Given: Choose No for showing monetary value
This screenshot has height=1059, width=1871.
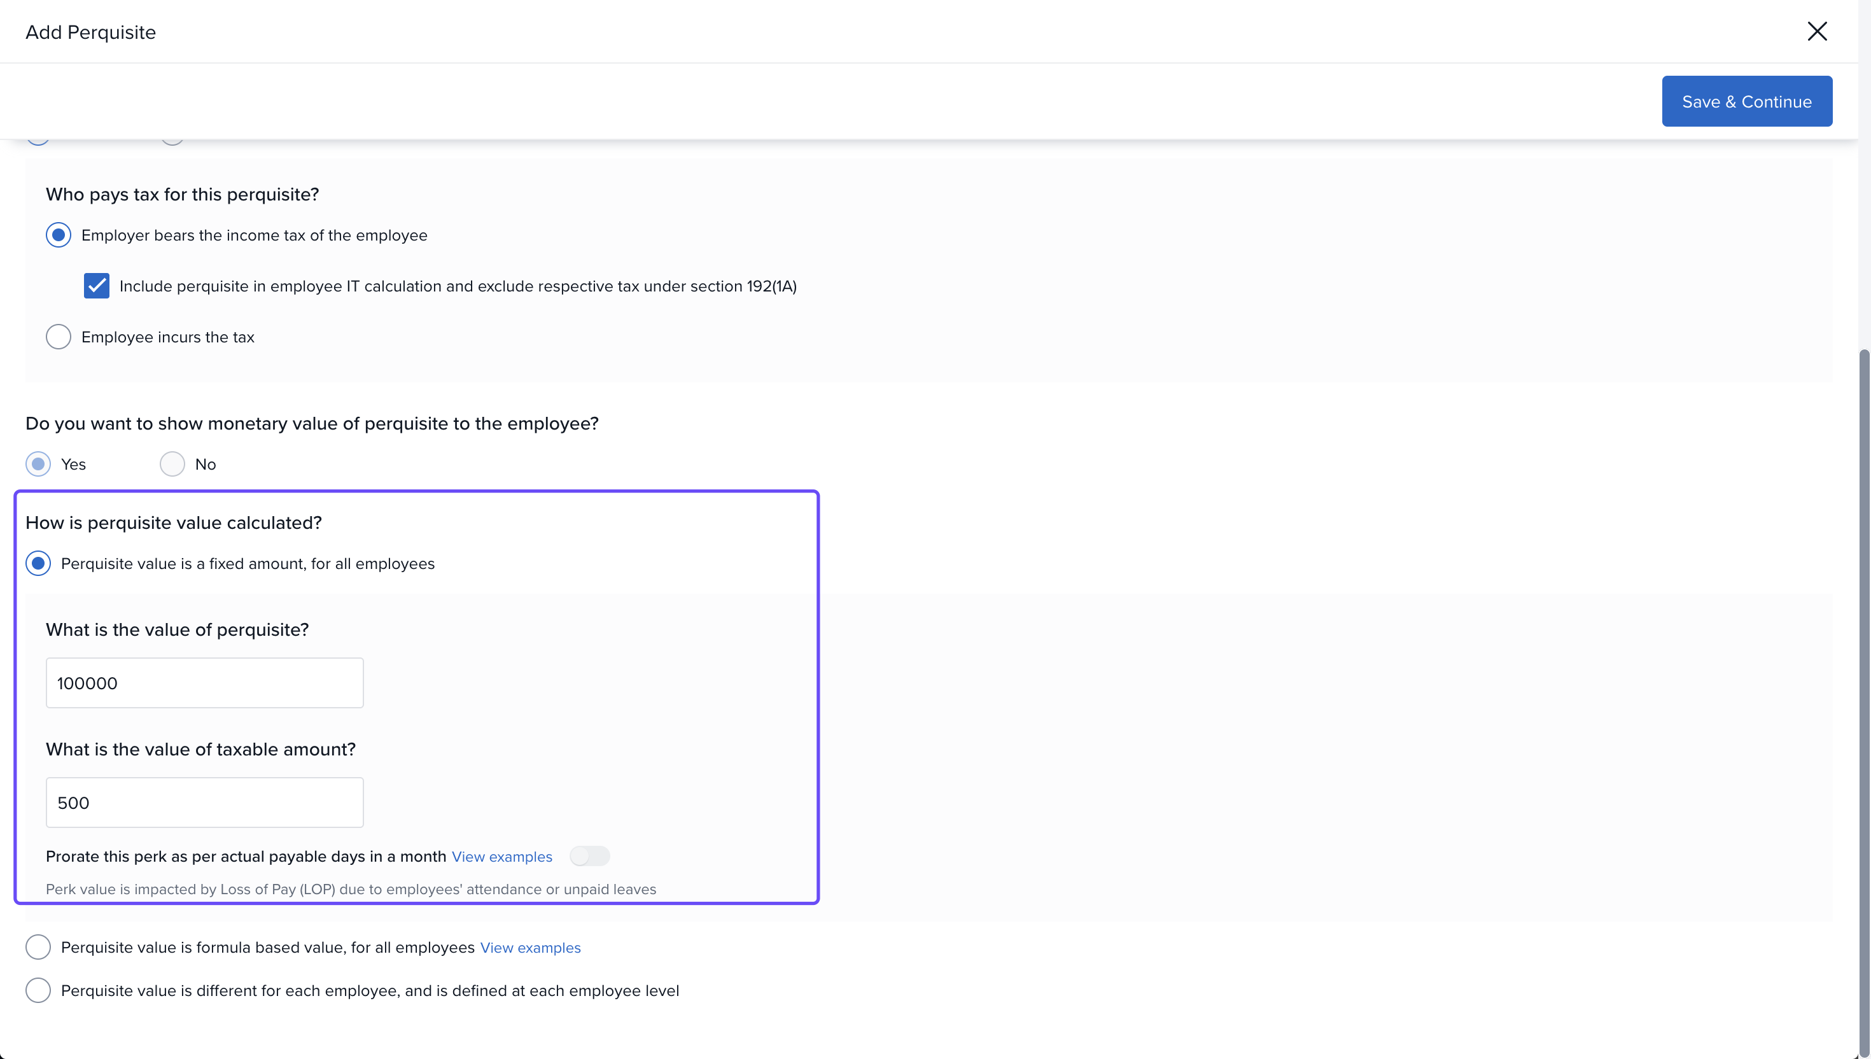Looking at the screenshot, I should [x=172, y=464].
